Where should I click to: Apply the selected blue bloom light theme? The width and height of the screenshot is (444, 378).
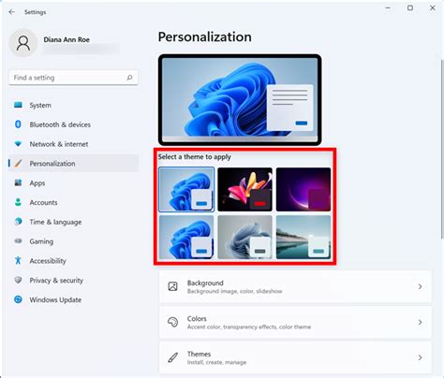(x=186, y=189)
